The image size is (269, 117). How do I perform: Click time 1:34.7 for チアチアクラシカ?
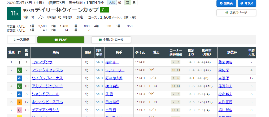pos(140,110)
